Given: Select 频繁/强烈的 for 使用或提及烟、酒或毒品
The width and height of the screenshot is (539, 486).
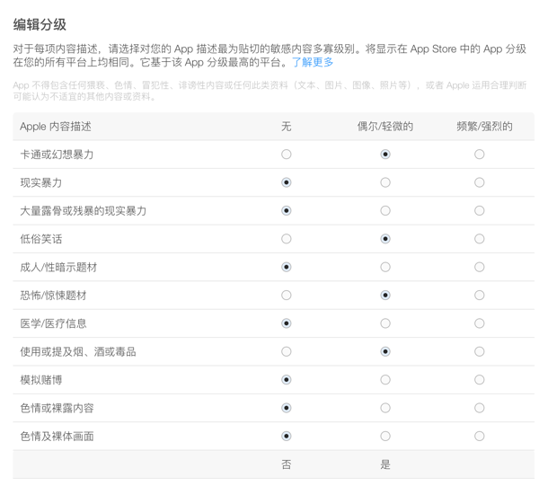Looking at the screenshot, I should coord(480,351).
